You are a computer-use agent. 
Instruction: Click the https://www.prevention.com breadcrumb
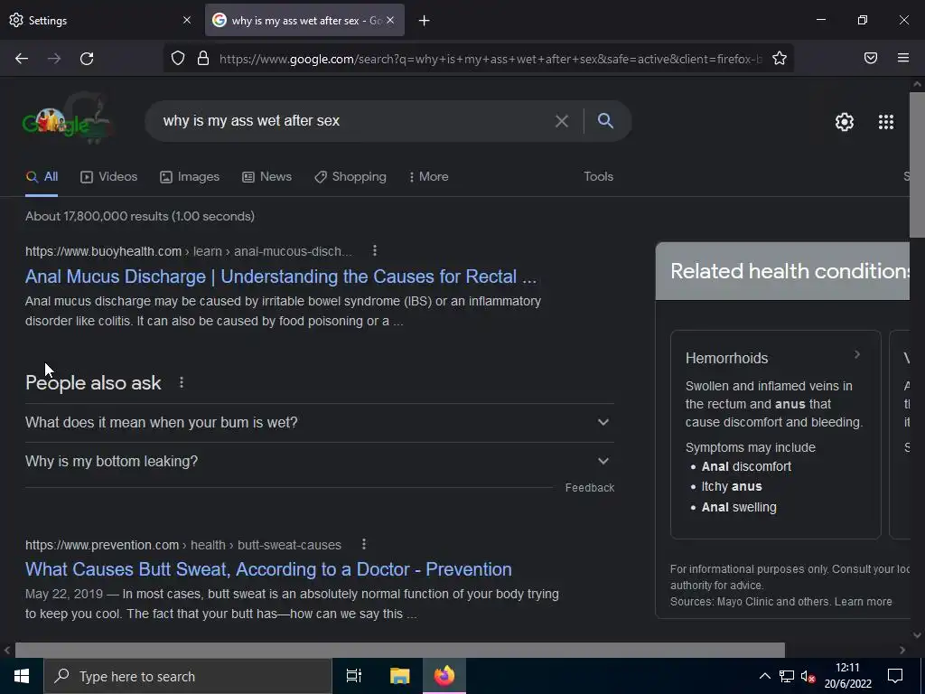(x=102, y=545)
